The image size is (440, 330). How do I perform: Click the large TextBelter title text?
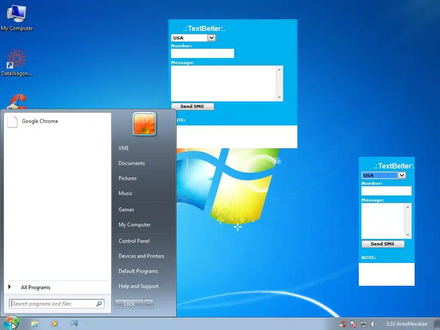pos(204,28)
